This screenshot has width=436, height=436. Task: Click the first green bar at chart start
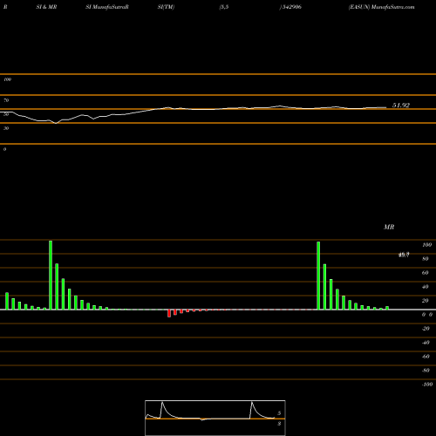coord(7,301)
